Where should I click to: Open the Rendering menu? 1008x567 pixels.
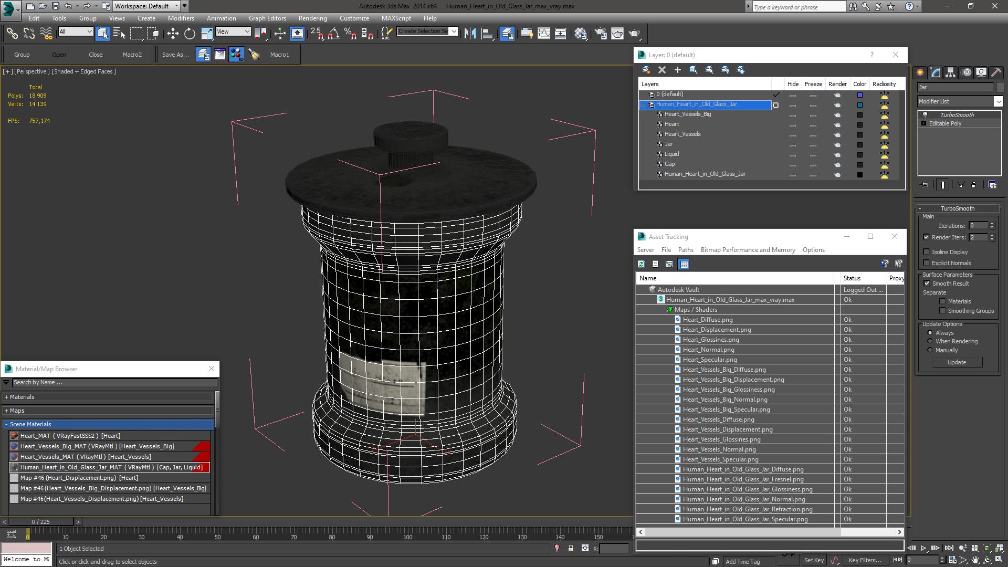(x=312, y=18)
